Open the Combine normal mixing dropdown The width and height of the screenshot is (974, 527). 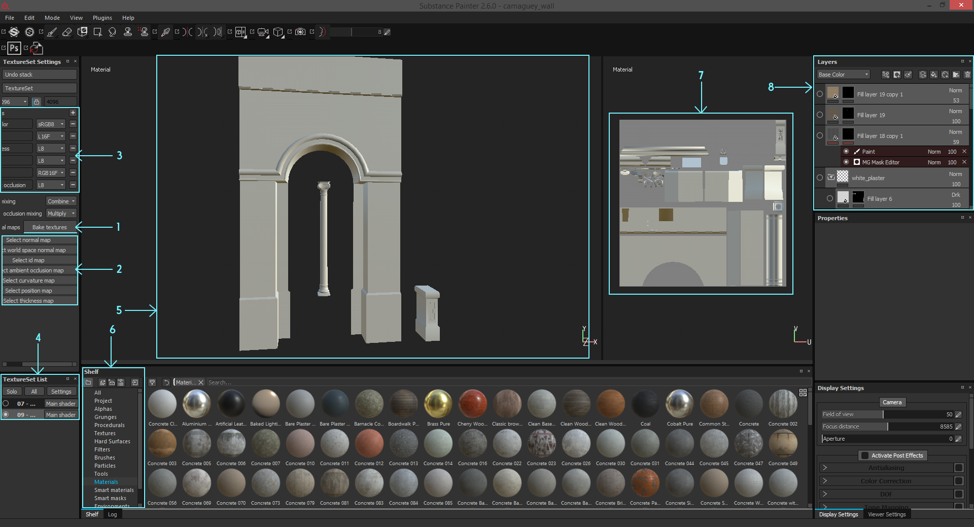coord(61,201)
